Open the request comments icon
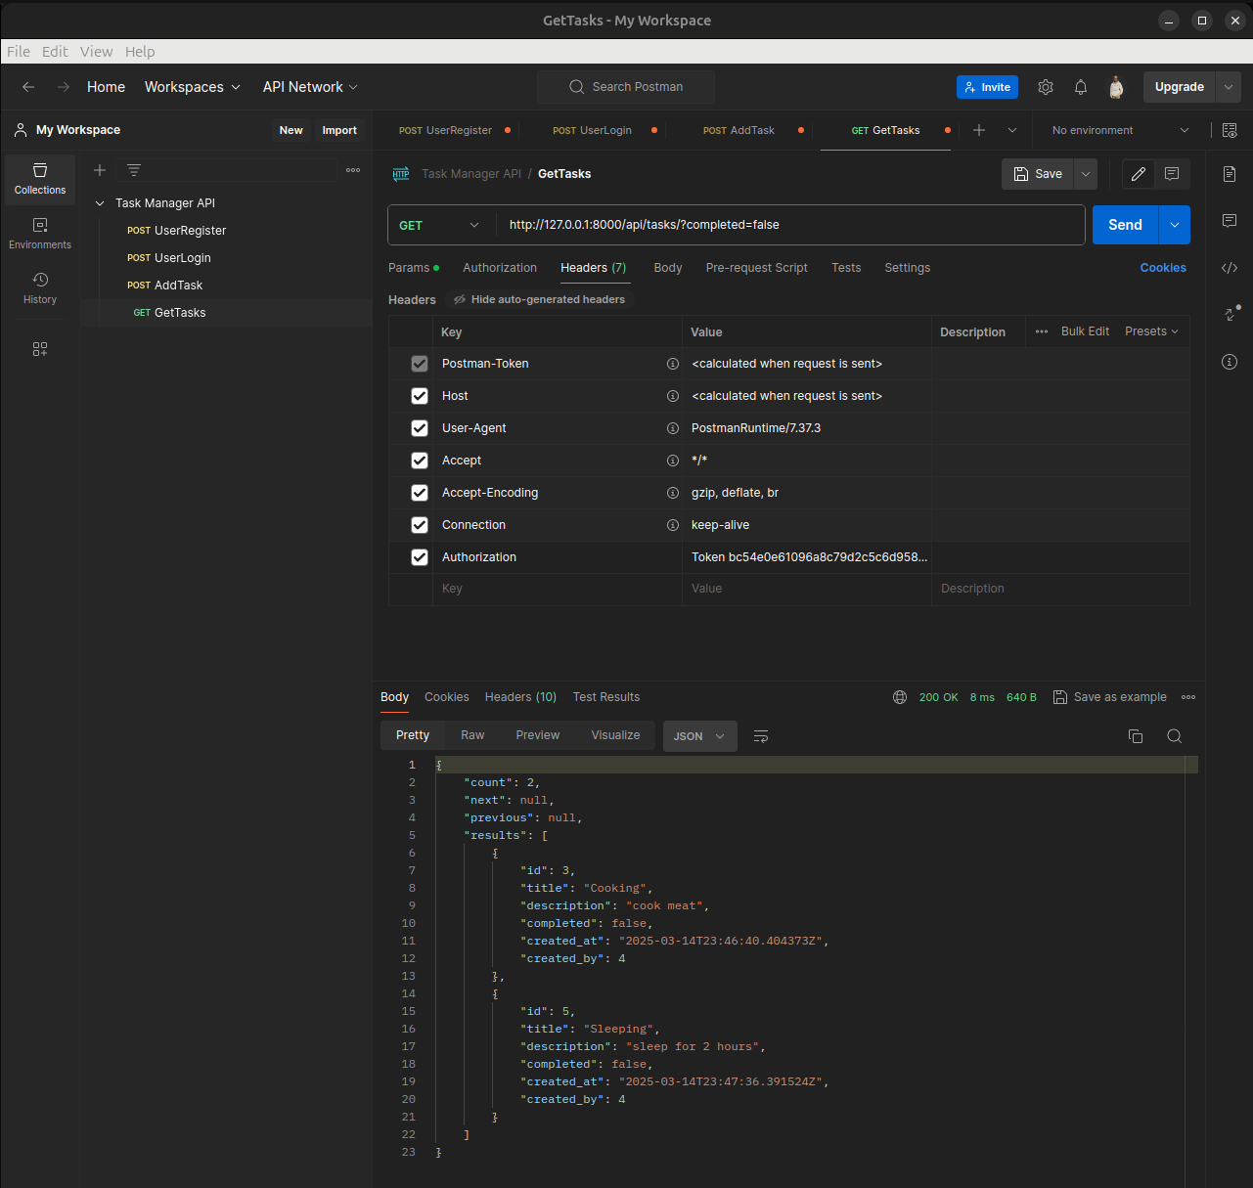1253x1188 pixels. tap(1172, 174)
